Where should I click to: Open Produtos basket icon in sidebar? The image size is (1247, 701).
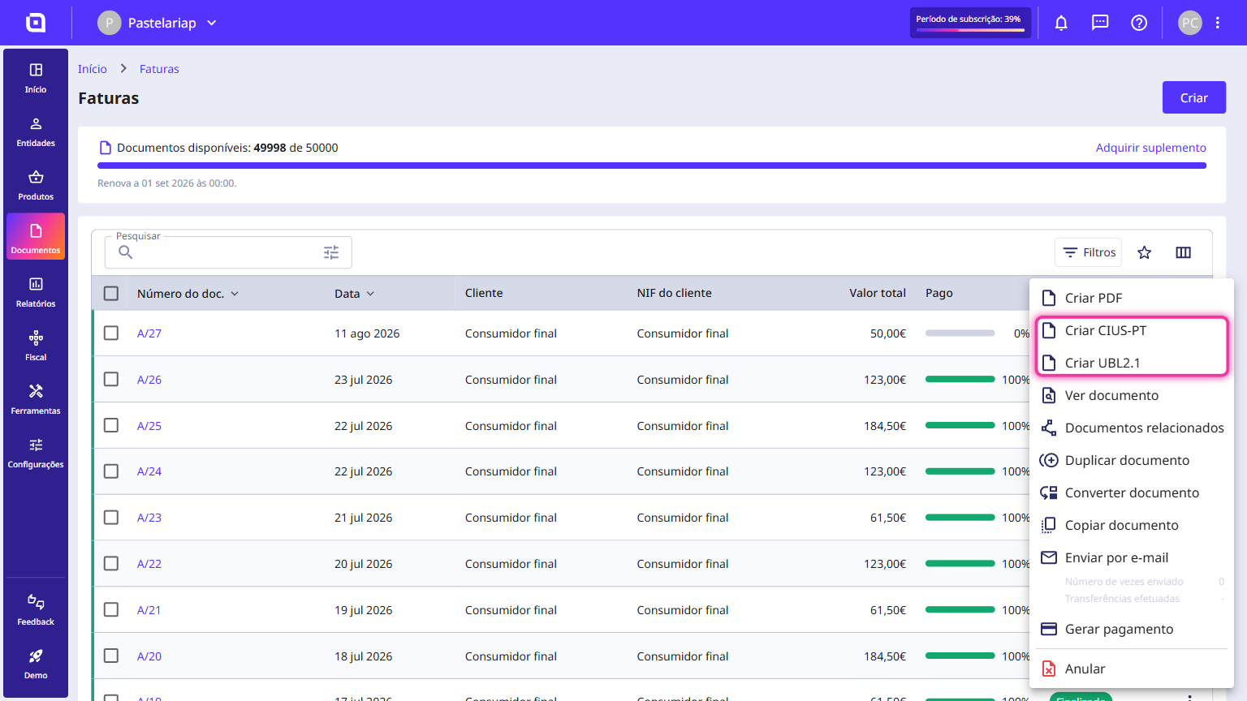[36, 177]
